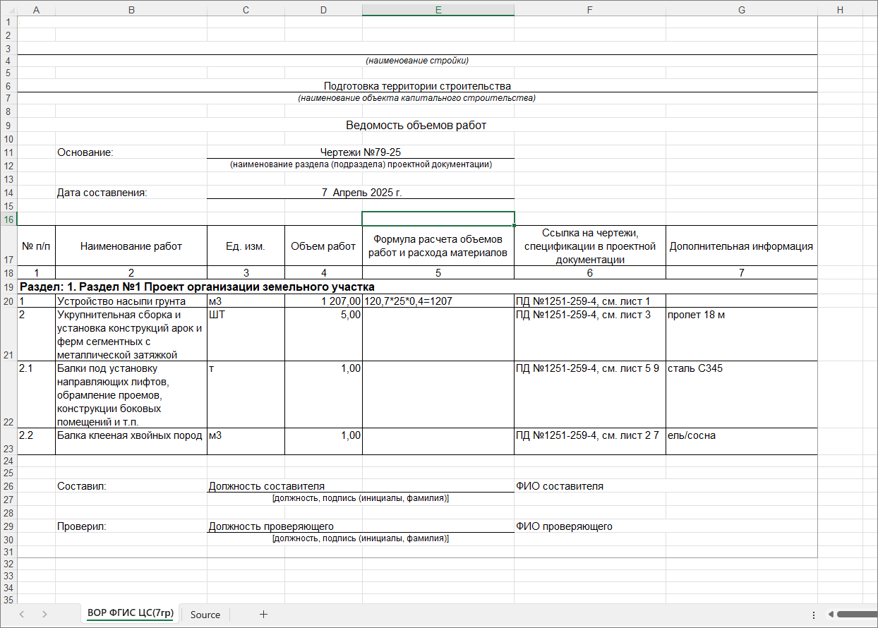Select row 19 header

pyautogui.click(x=8, y=287)
